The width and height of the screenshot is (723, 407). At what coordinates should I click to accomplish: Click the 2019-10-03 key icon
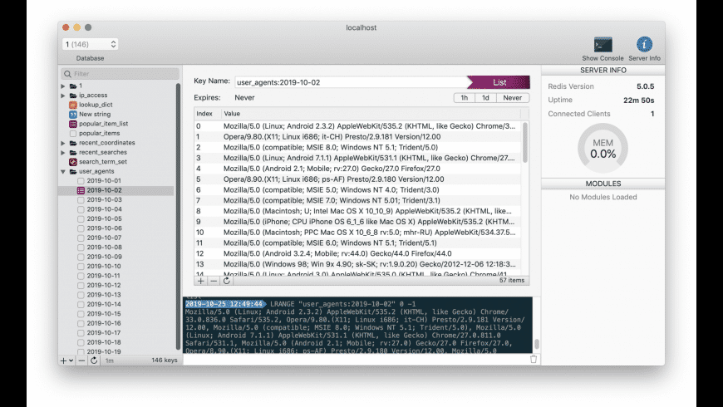pos(81,199)
